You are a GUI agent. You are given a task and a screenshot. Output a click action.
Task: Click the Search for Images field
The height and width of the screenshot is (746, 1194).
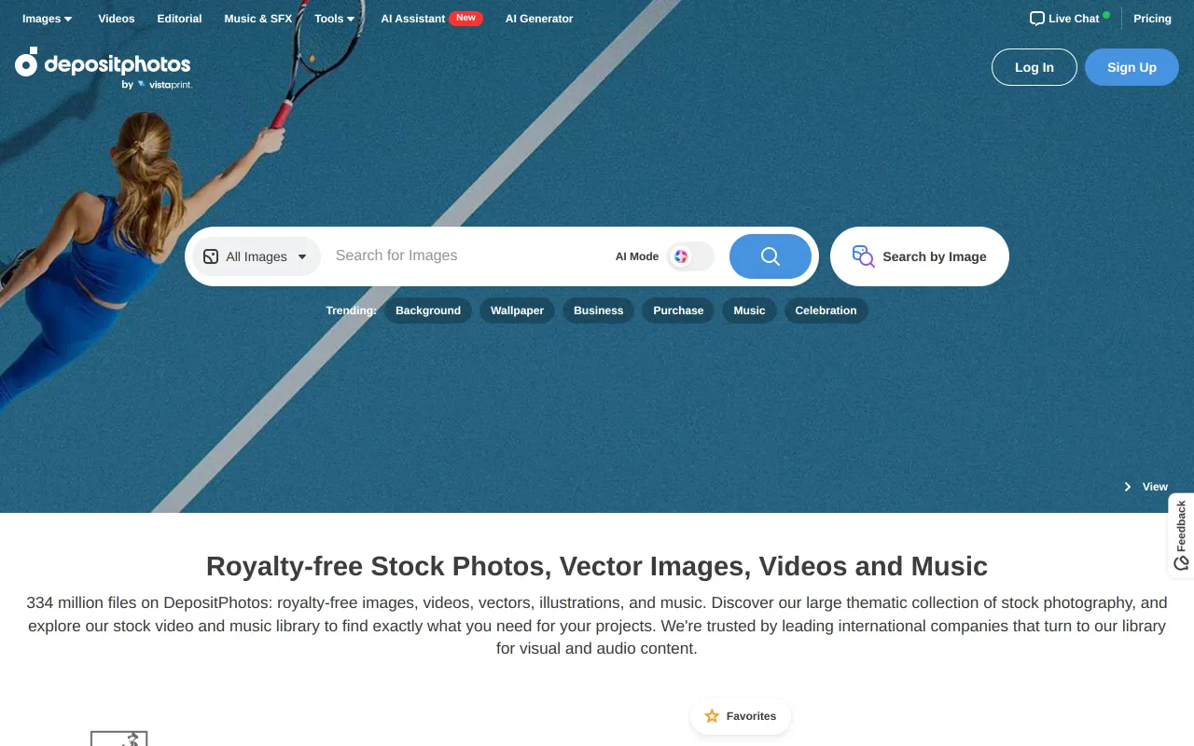click(x=466, y=256)
